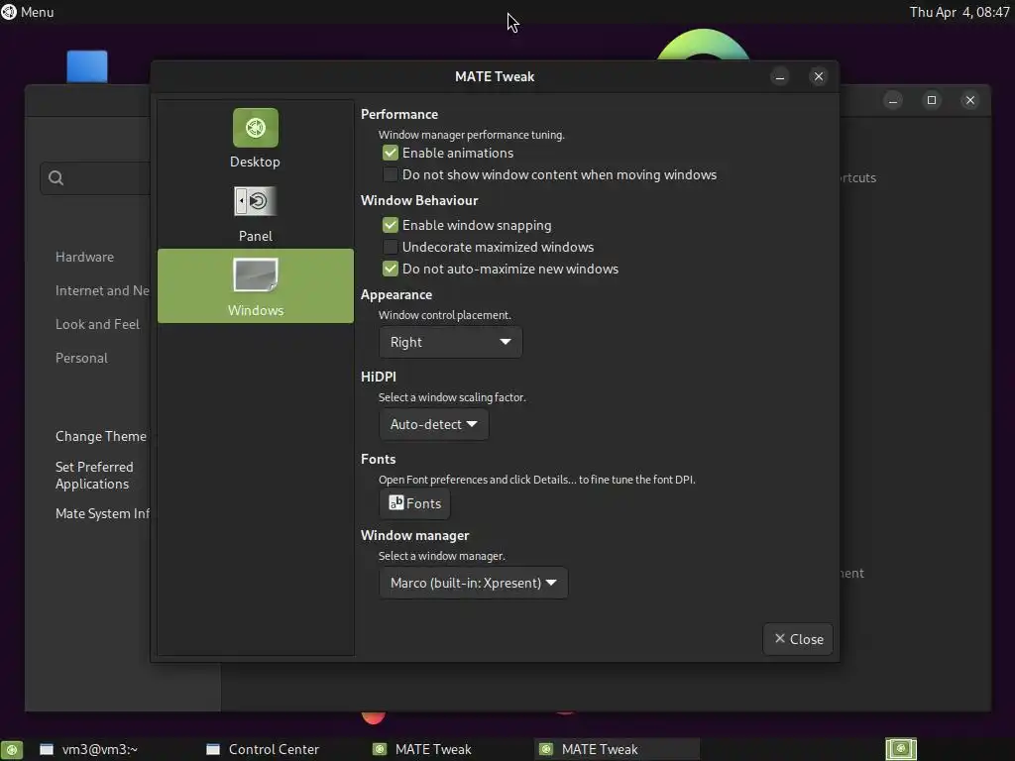Open Mate System Info link in Control Center
The height and width of the screenshot is (761, 1015).
pos(102,514)
